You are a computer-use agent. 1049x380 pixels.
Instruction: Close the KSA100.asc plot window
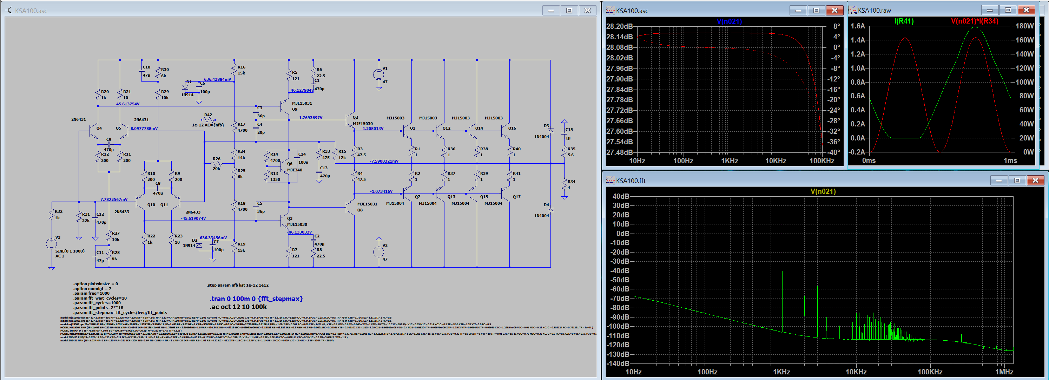(834, 10)
